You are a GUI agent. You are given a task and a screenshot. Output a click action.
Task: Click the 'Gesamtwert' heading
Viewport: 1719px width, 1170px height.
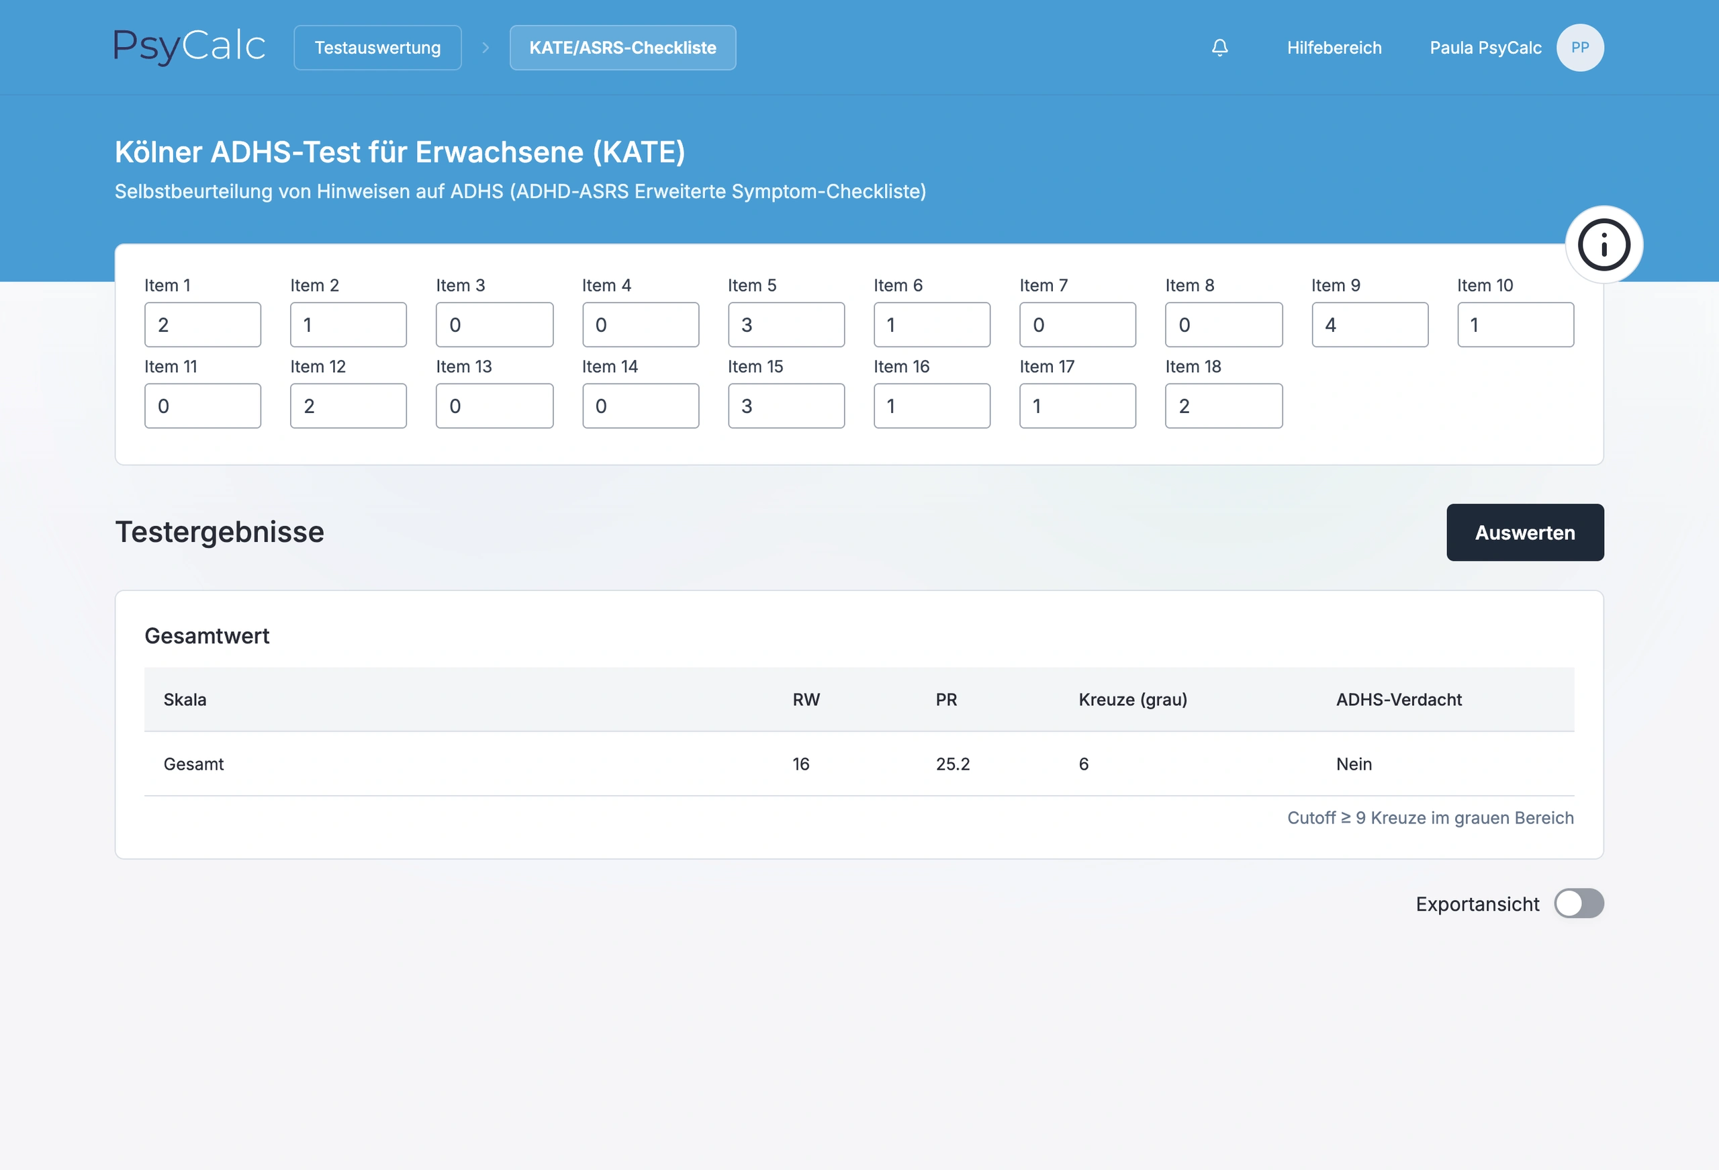(207, 635)
